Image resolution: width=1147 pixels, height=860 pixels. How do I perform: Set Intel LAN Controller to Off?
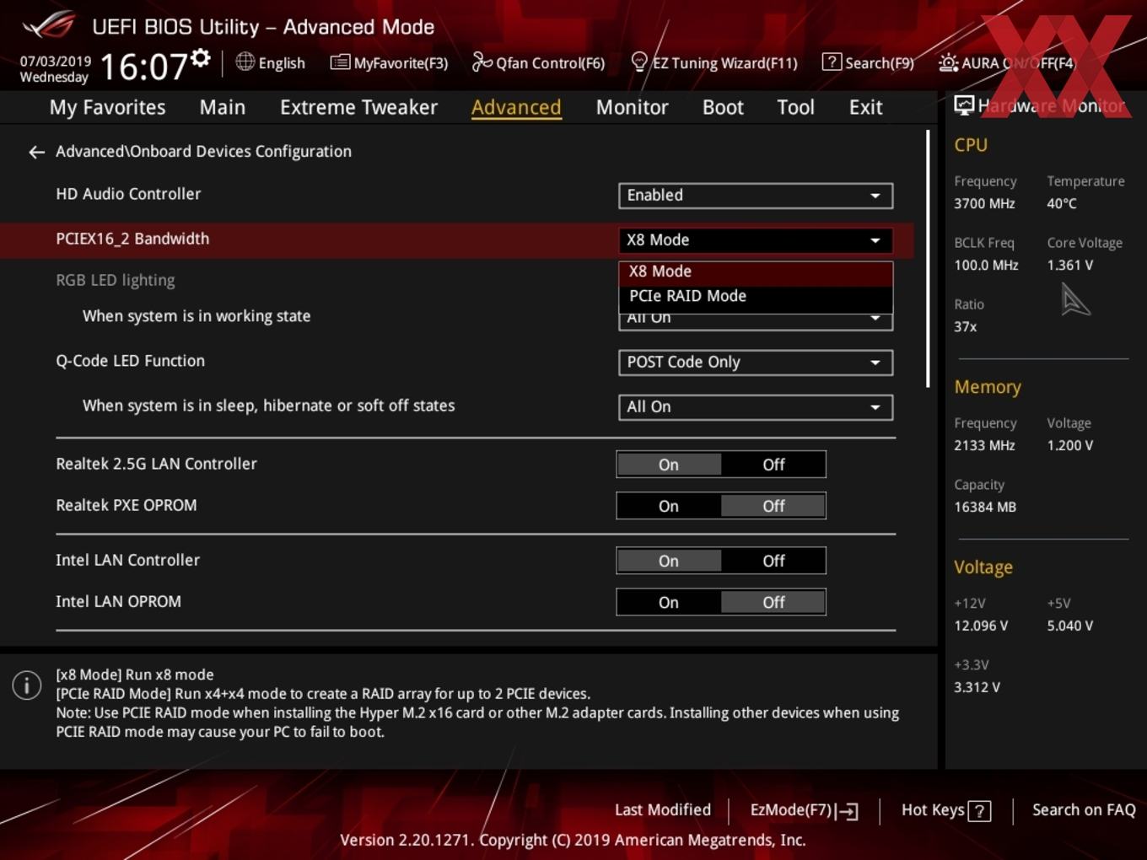[773, 561]
